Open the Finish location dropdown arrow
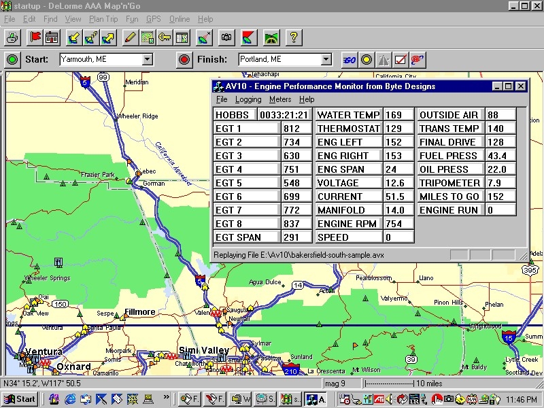Image resolution: width=544 pixels, height=408 pixels. [x=326, y=59]
